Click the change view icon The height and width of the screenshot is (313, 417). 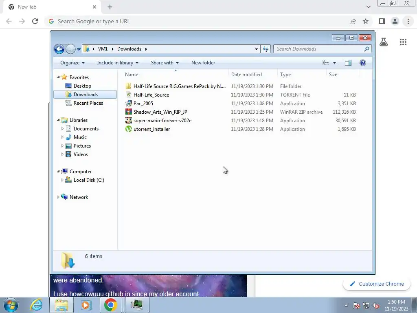click(x=325, y=63)
